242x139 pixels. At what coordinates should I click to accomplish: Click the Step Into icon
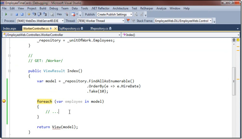(34, 14)
